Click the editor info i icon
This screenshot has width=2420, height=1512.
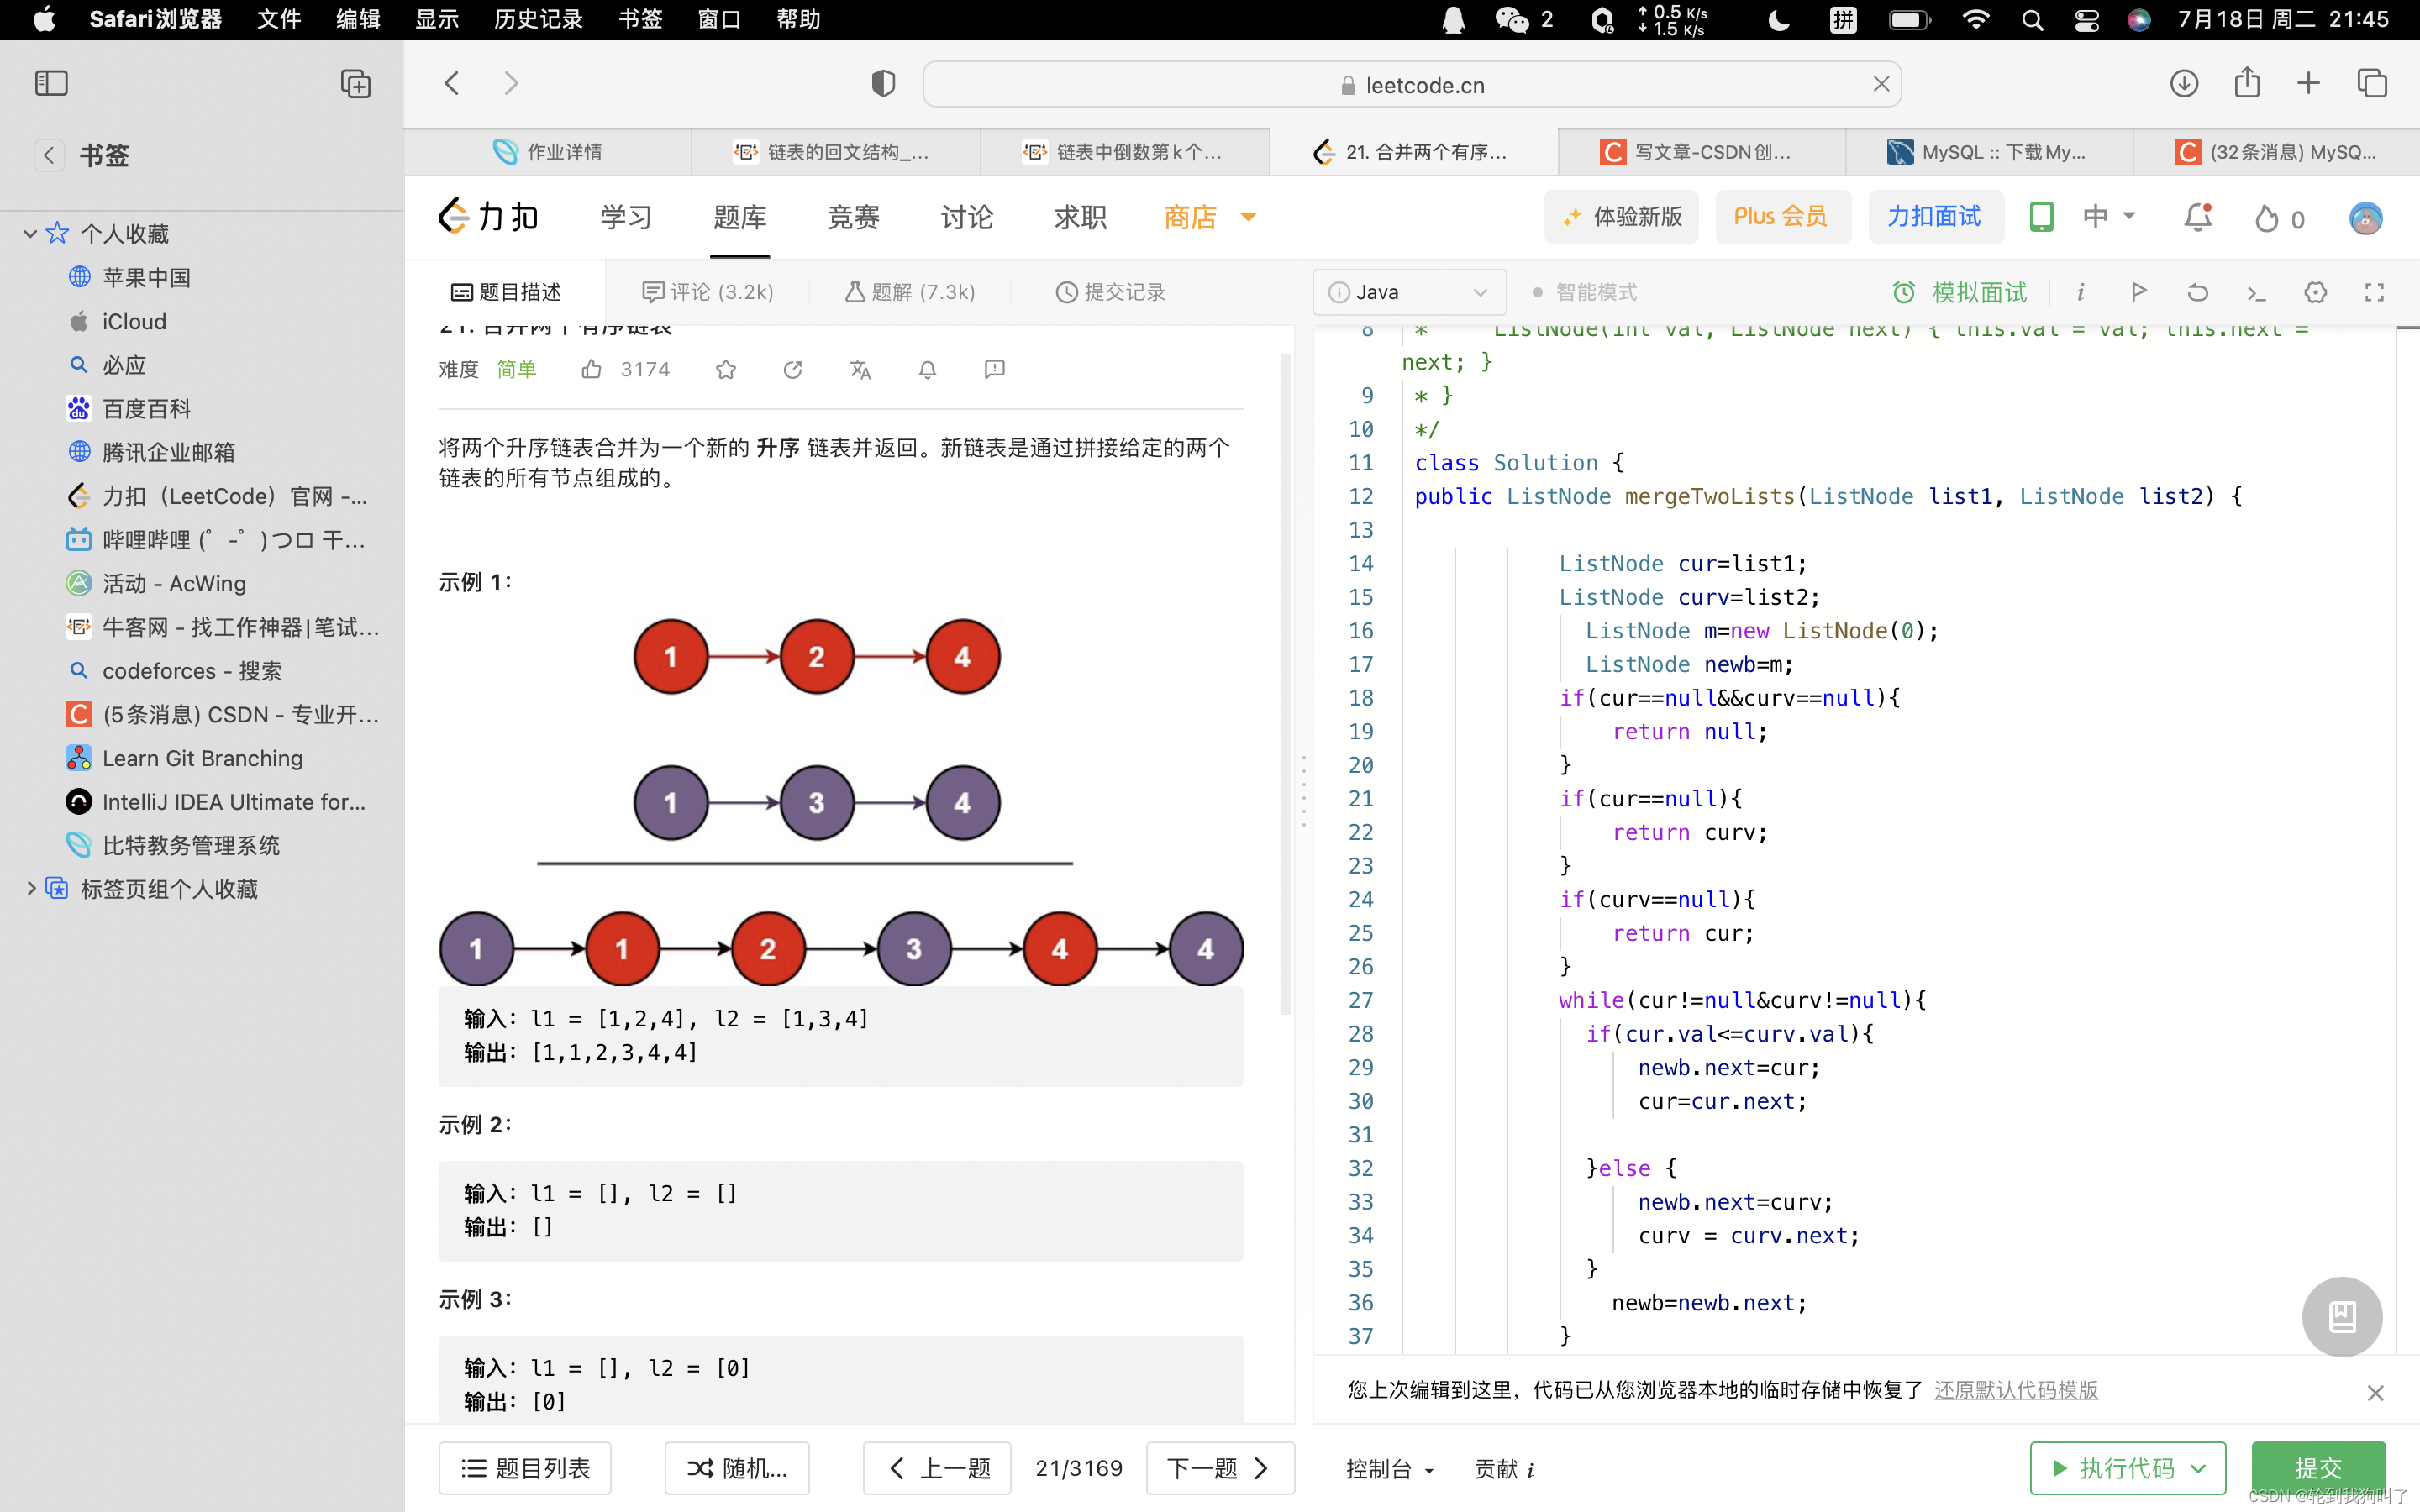2081,292
